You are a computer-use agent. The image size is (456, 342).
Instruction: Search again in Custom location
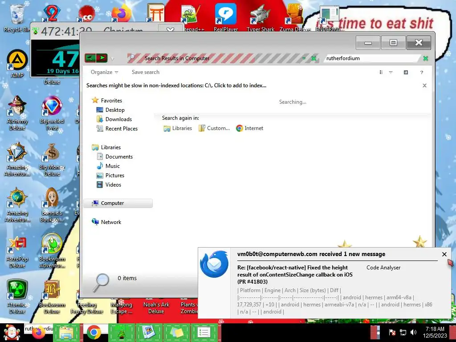coord(214,128)
